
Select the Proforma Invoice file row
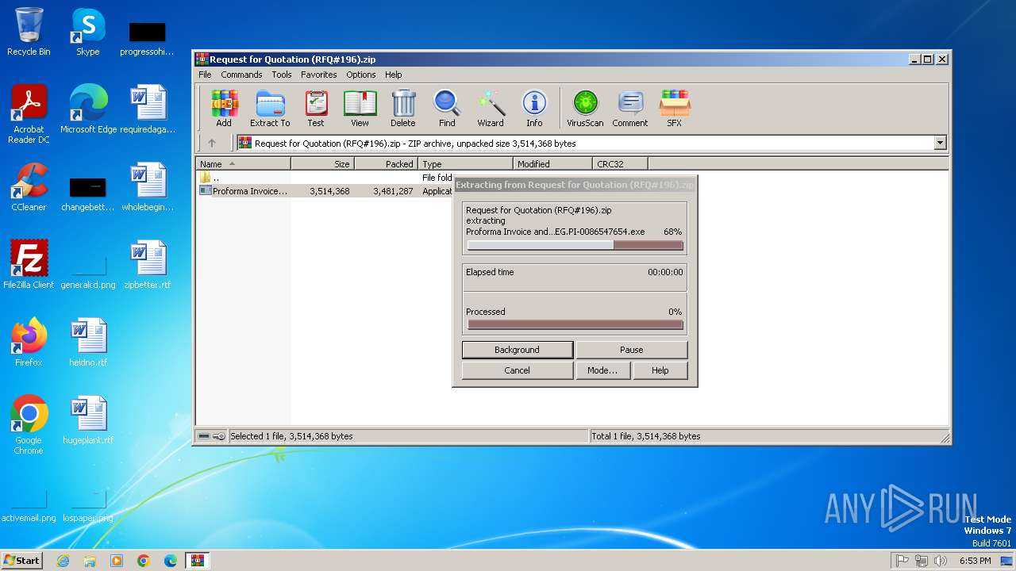[325, 191]
